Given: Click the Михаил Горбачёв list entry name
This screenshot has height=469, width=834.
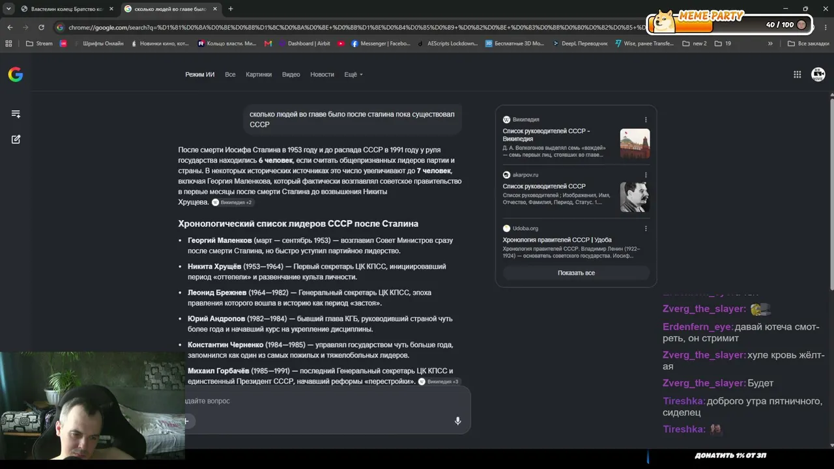Looking at the screenshot, I should point(218,371).
